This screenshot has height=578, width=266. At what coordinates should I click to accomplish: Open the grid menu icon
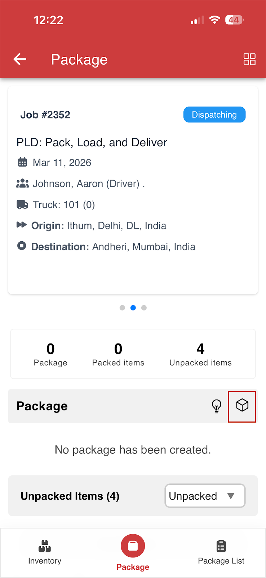coord(249,59)
